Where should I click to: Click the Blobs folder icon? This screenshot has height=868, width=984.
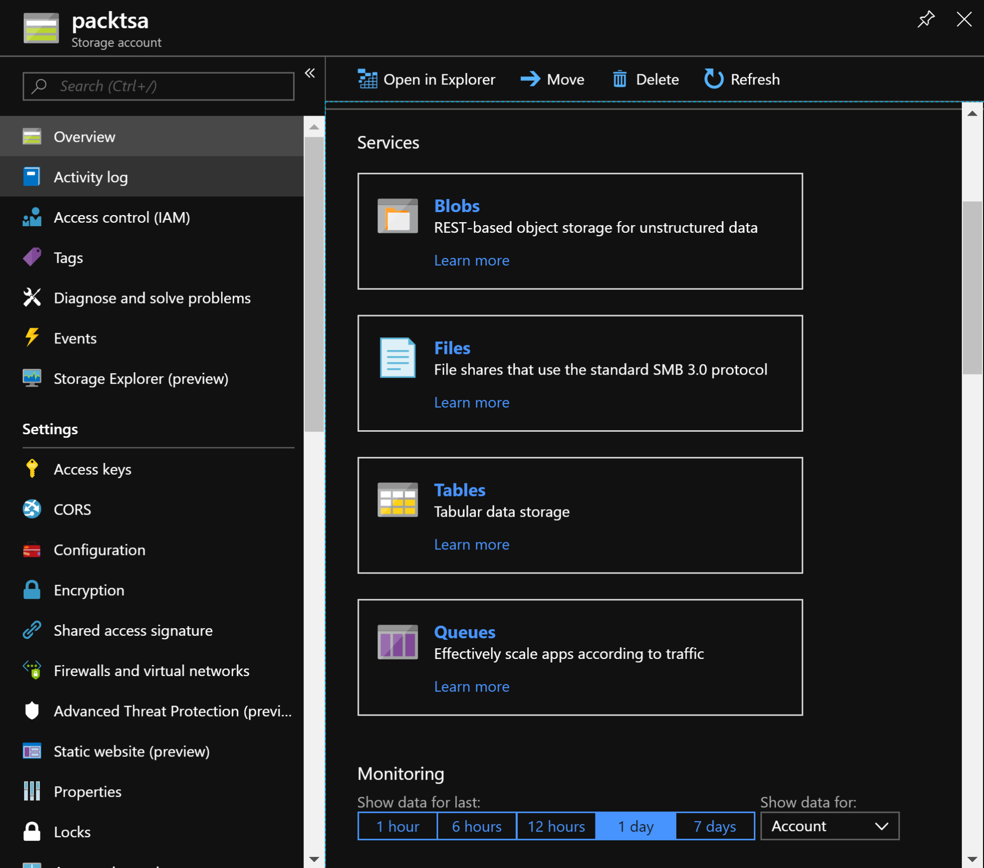pyautogui.click(x=398, y=216)
